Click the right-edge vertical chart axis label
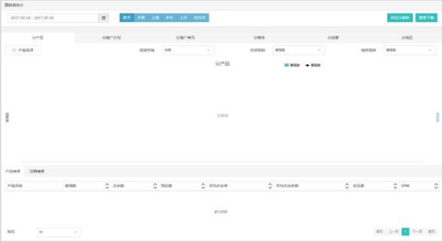 click(x=437, y=117)
